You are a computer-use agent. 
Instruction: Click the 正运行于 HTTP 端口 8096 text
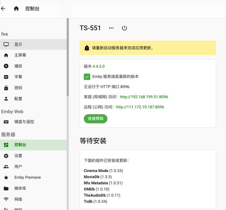(x=107, y=87)
